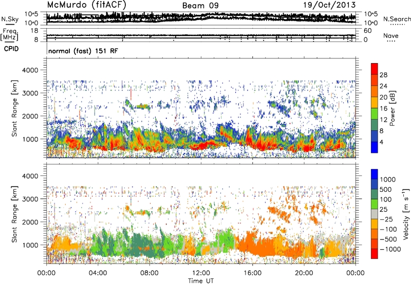Click the -1000 value on Velocity colorbar
The image size is (411, 284).
[390, 249]
